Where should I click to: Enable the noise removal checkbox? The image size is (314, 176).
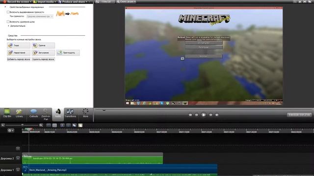pyautogui.click(x=8, y=22)
